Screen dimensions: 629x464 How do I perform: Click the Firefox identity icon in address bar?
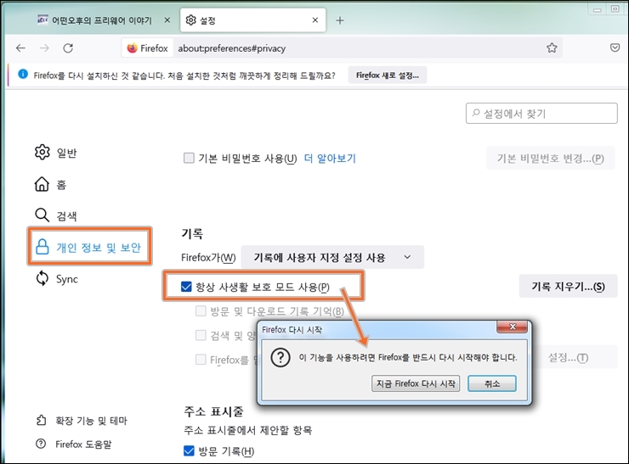click(132, 48)
